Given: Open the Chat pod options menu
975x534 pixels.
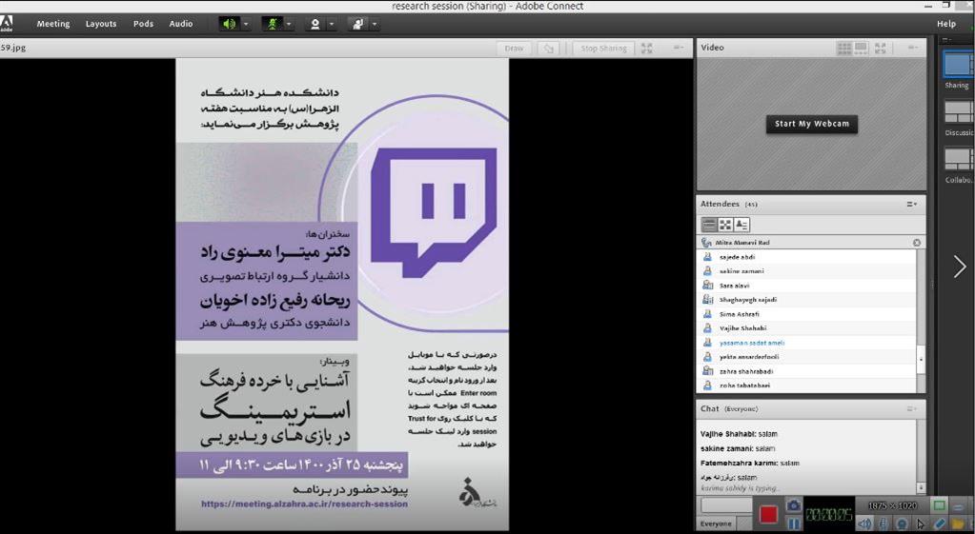Looking at the screenshot, I should 911,409.
